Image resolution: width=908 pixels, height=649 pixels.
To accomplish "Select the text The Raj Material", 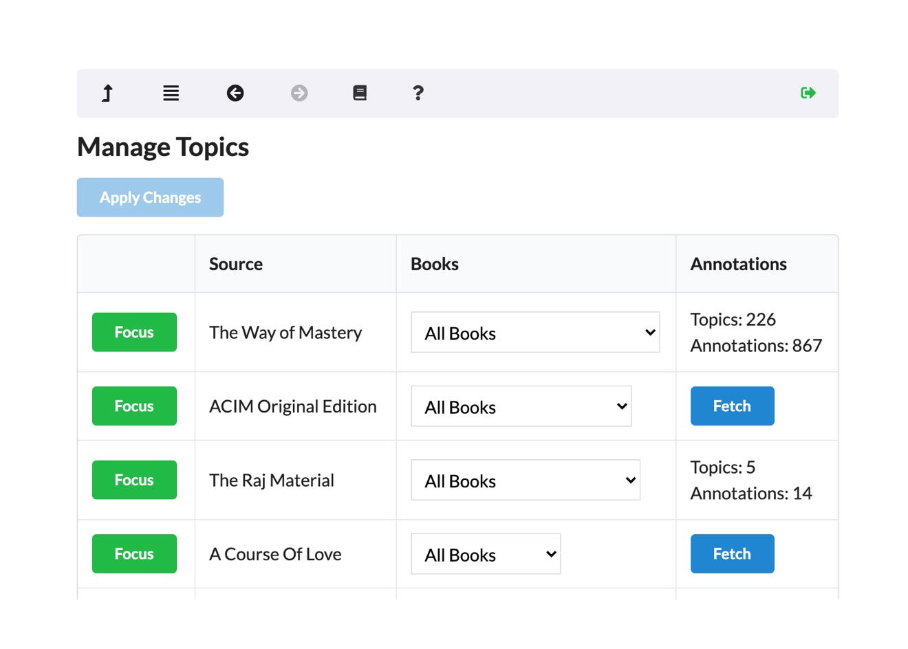I will click(272, 481).
